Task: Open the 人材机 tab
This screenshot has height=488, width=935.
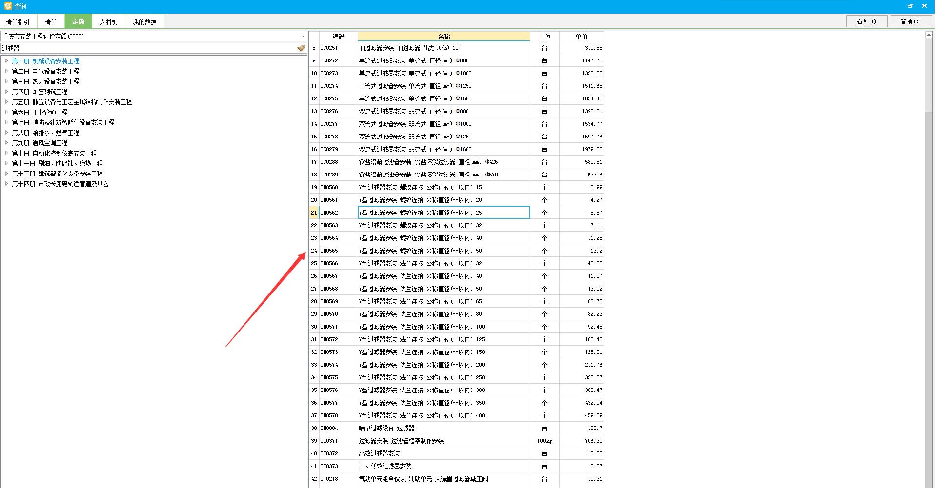Action: (108, 21)
